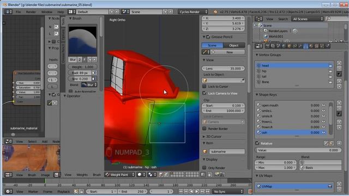Add a new shape key with plus button
349x196 pixels.
339,103
